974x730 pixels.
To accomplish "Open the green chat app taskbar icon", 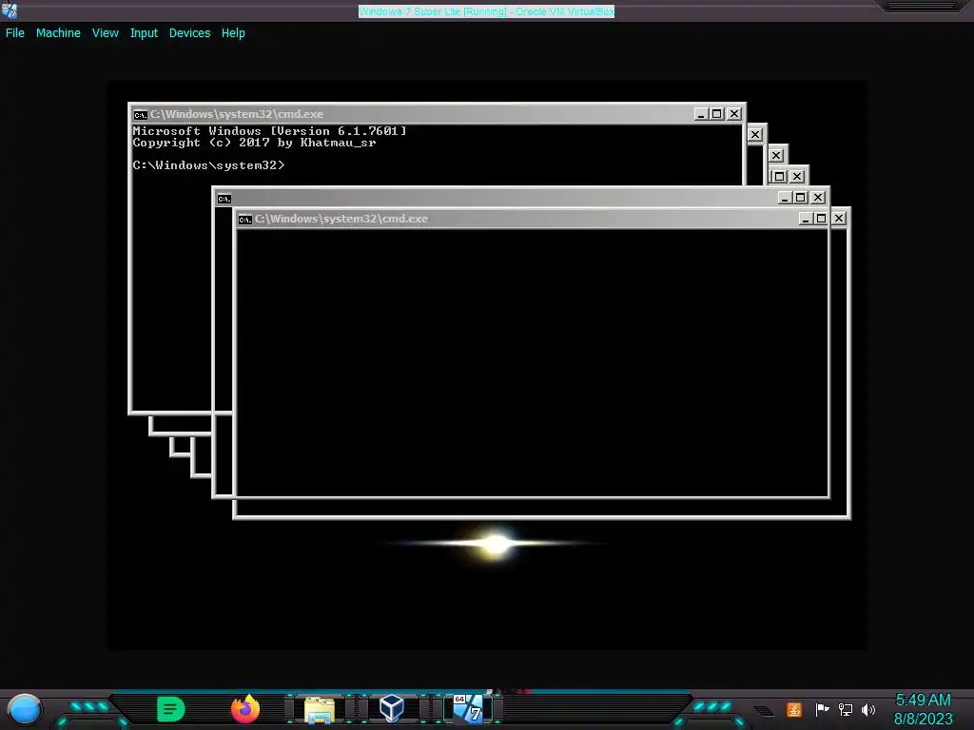I will click(x=171, y=709).
